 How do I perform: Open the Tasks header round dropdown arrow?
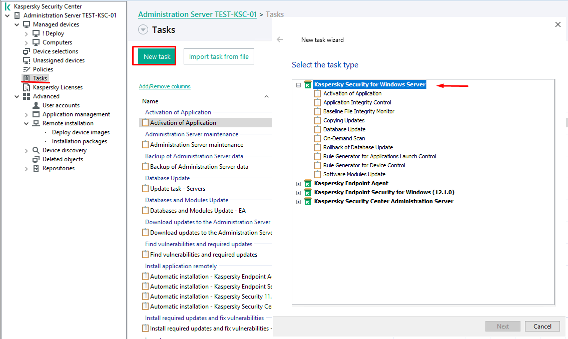pos(143,30)
